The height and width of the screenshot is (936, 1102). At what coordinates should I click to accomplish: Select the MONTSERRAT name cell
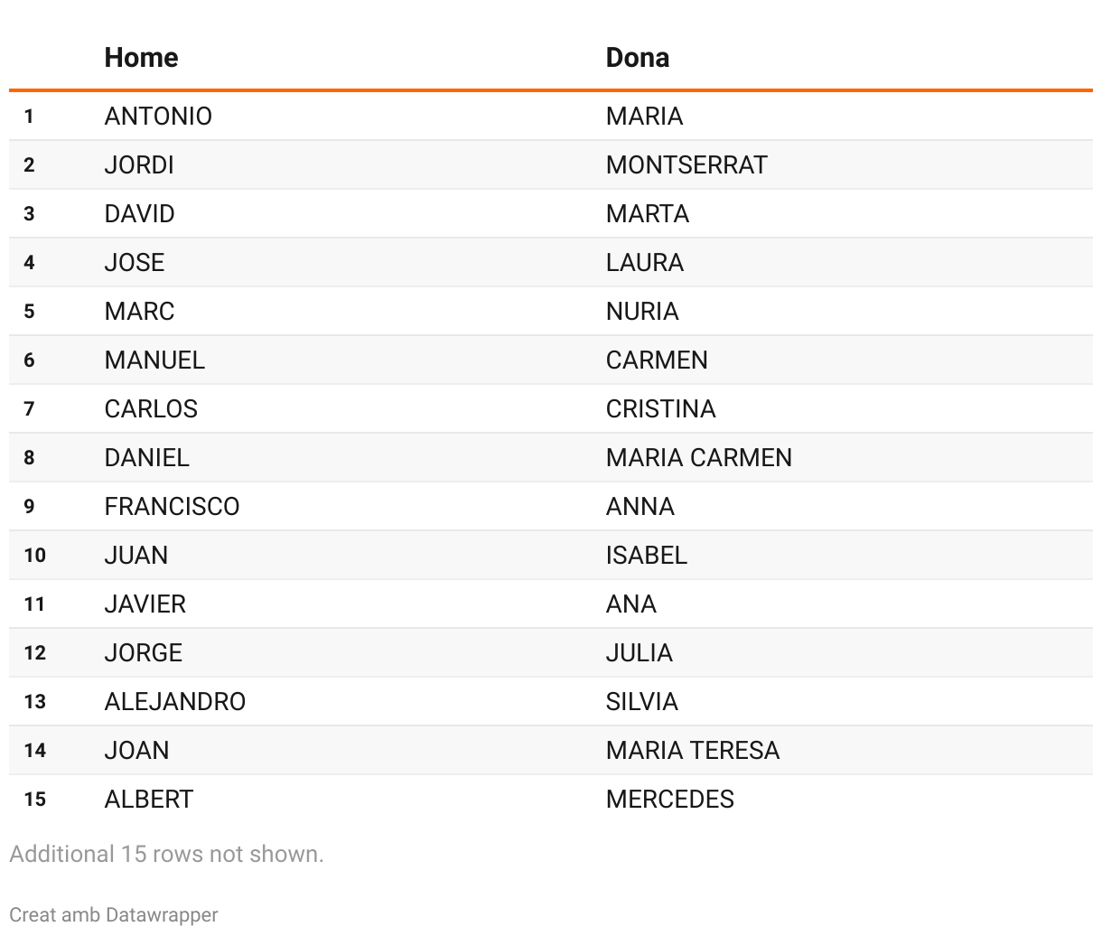(686, 165)
